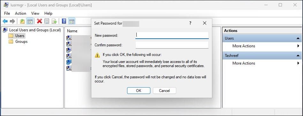This screenshot has height=116, width=303.
Task: Click the Back arrow toolbar icon
Action: coord(5,21)
